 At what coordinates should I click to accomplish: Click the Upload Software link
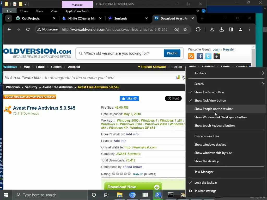[152, 67]
